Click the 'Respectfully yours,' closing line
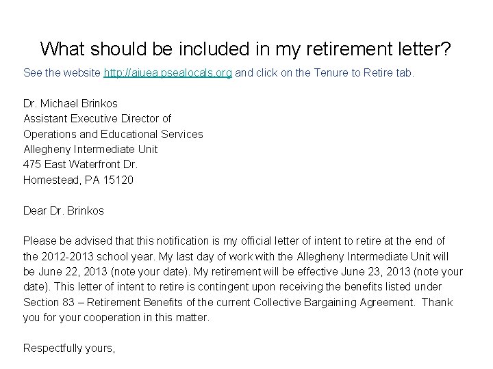Viewport: 493px width, 369px height. (69, 348)
